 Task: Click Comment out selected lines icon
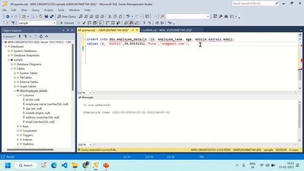point(144,23)
